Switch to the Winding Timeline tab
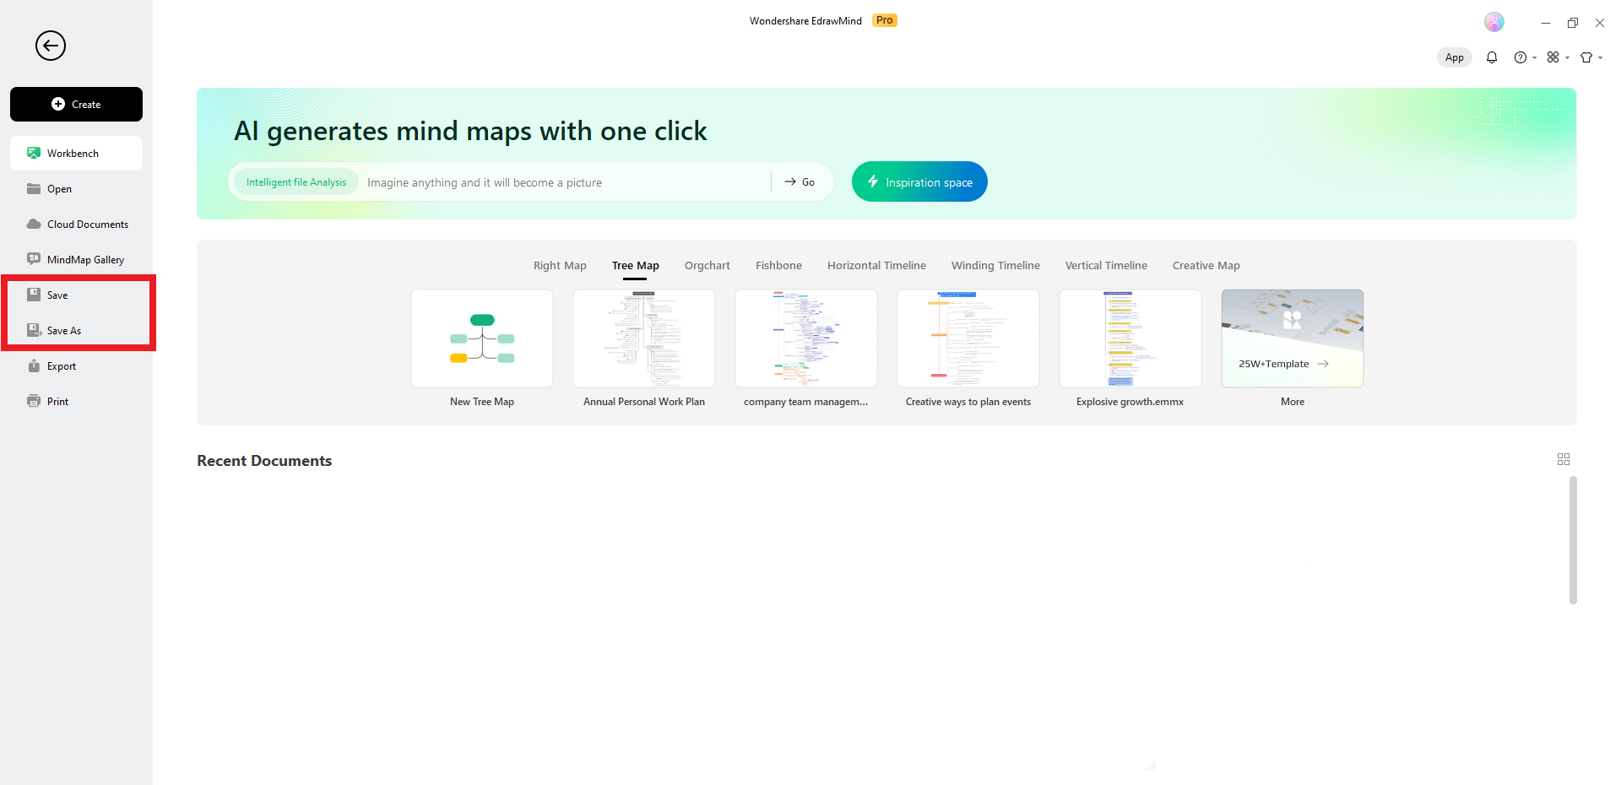The width and height of the screenshot is (1621, 785). coord(995,266)
